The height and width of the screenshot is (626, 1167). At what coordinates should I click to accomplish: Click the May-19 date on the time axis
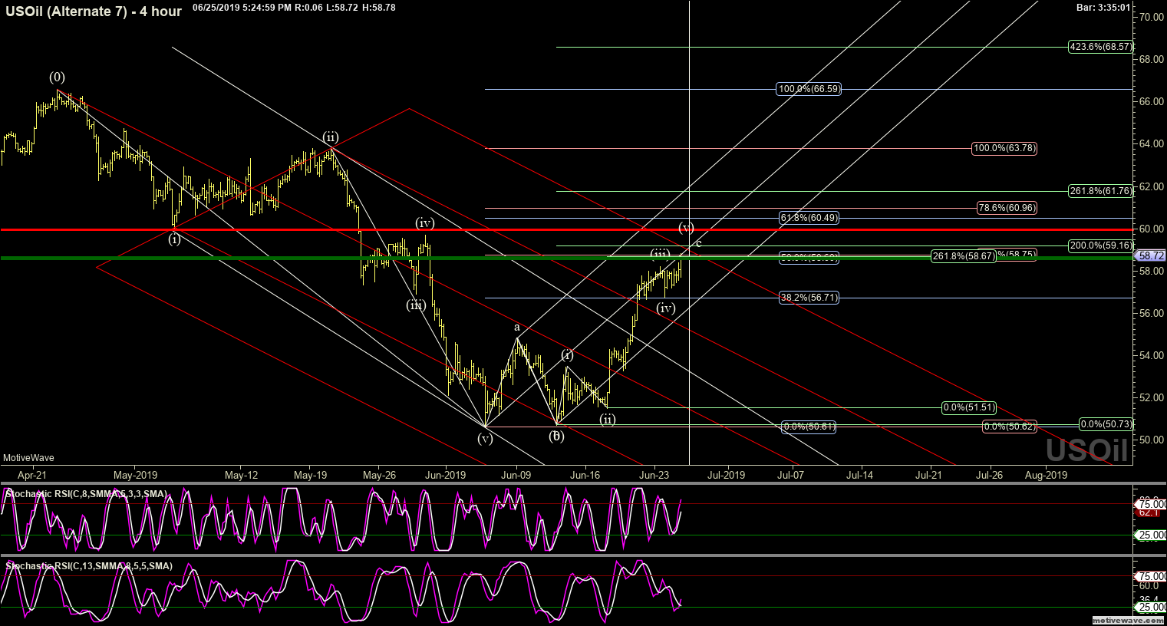[311, 475]
